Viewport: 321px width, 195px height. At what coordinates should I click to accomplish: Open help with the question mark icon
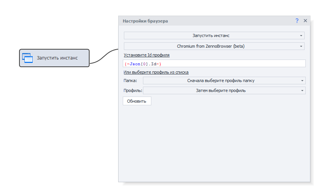click(297, 21)
